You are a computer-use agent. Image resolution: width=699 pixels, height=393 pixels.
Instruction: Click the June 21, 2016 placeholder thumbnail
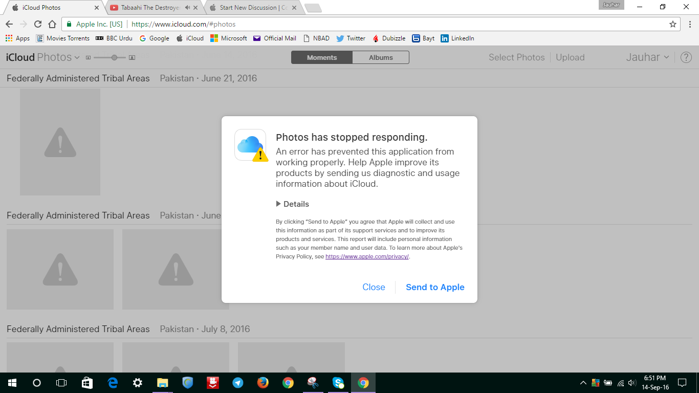coord(60,142)
